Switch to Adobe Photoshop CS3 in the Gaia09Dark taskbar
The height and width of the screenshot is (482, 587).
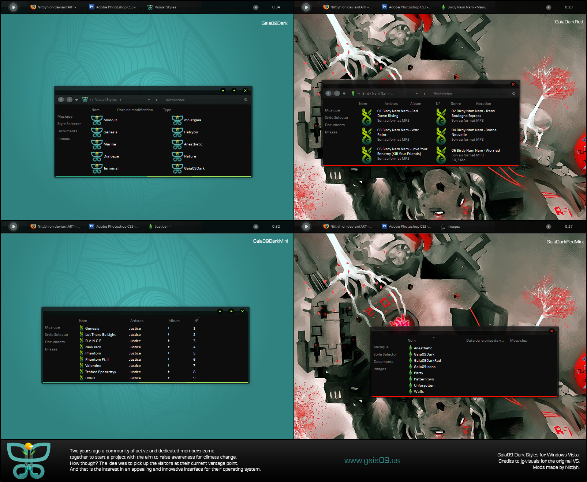coord(114,7)
